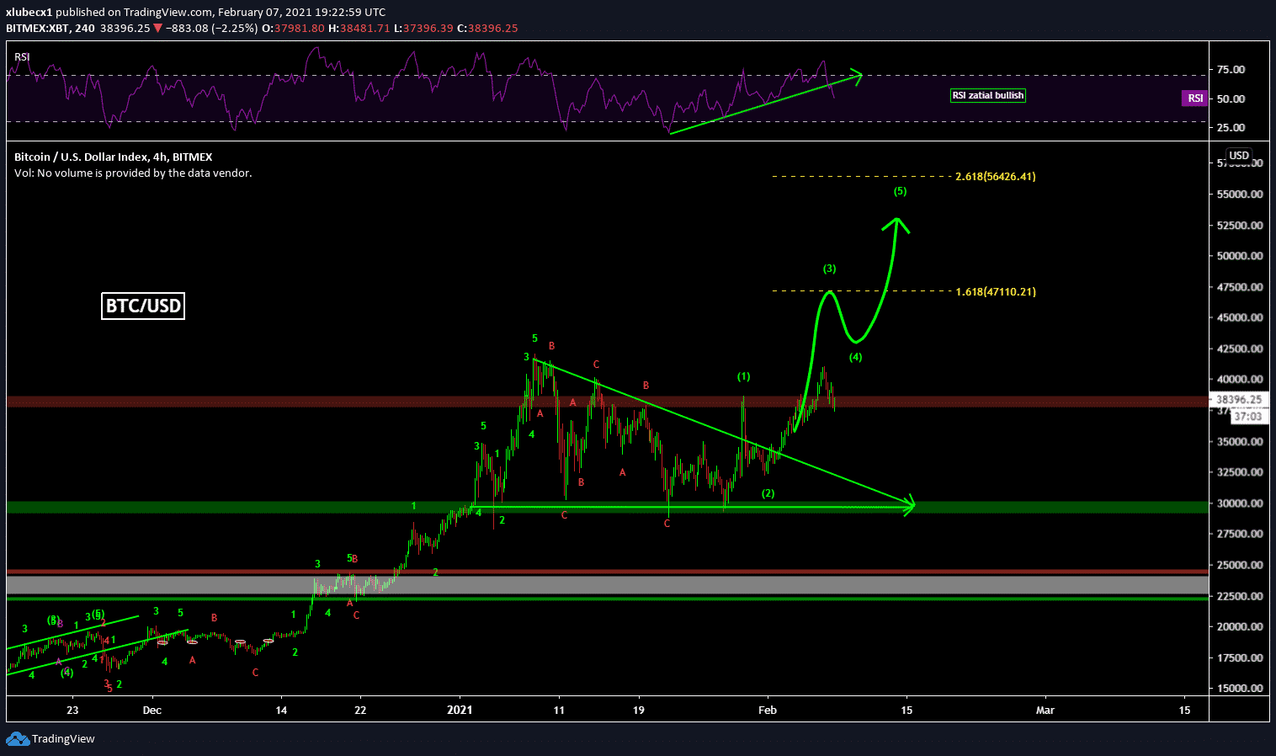This screenshot has height=756, width=1276.
Task: Click the green (3) projected wave label
Action: [x=829, y=269]
